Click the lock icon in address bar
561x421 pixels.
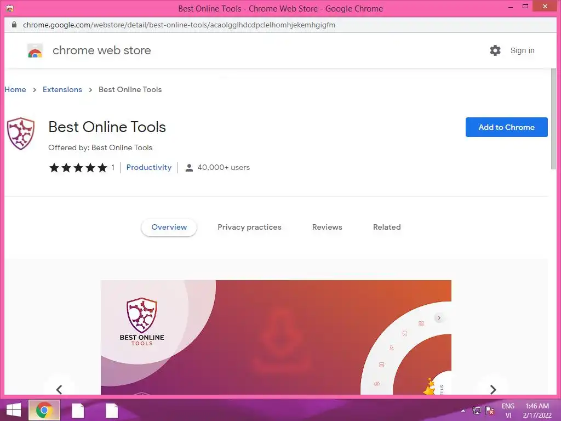pos(14,25)
